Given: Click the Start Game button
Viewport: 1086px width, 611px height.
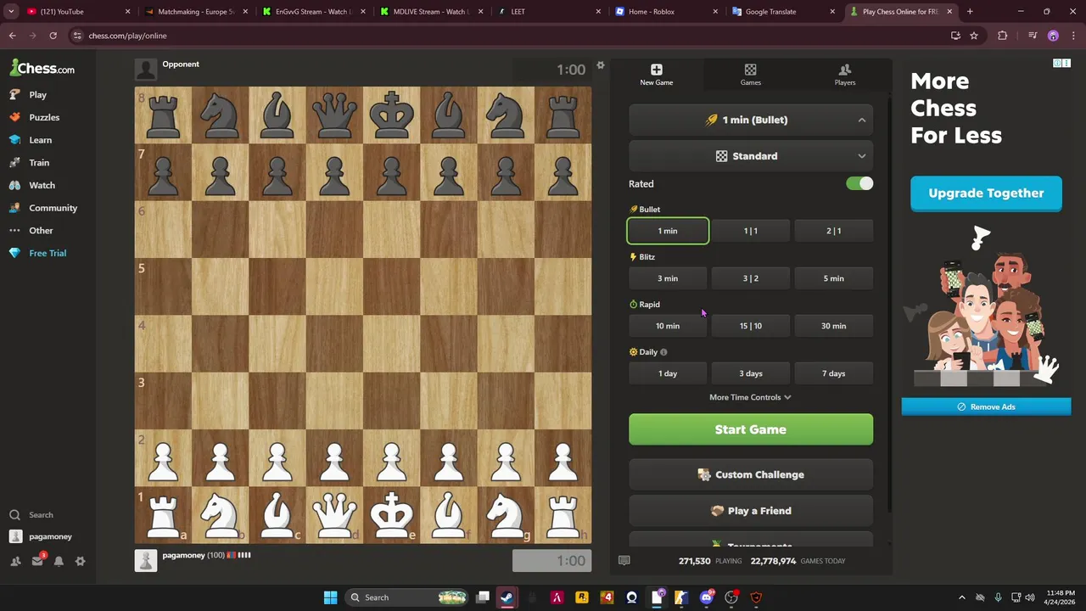Looking at the screenshot, I should click(x=751, y=429).
